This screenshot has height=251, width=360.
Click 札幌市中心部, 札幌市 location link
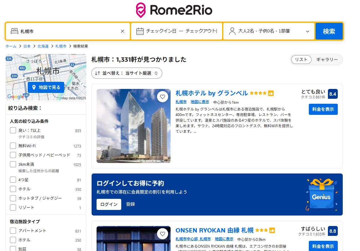coord(193,239)
